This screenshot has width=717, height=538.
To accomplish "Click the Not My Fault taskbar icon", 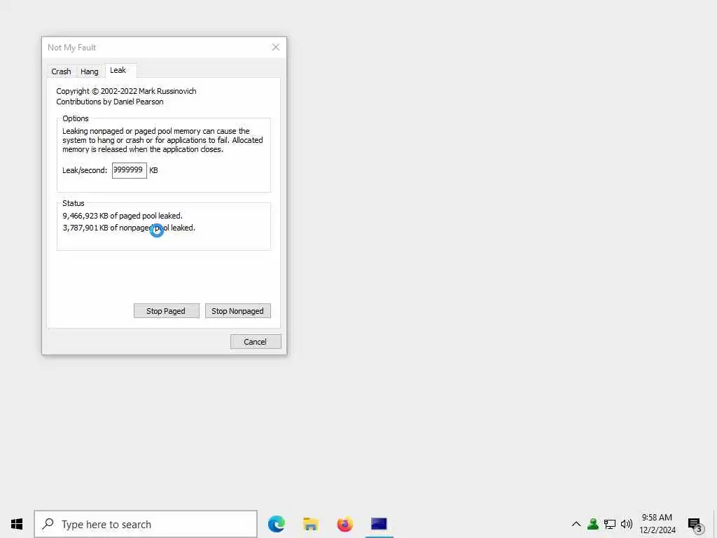I will [x=379, y=524].
